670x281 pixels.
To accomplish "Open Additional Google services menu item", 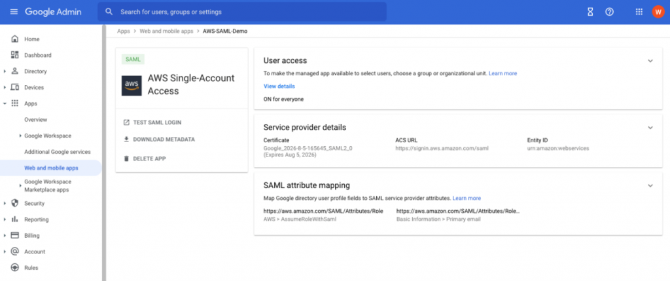I will 57,152.
